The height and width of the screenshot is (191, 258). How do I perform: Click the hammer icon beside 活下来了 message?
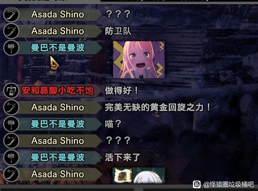pyautogui.click(x=11, y=157)
